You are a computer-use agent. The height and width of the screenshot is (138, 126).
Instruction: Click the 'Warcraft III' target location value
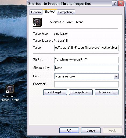coord(61,41)
